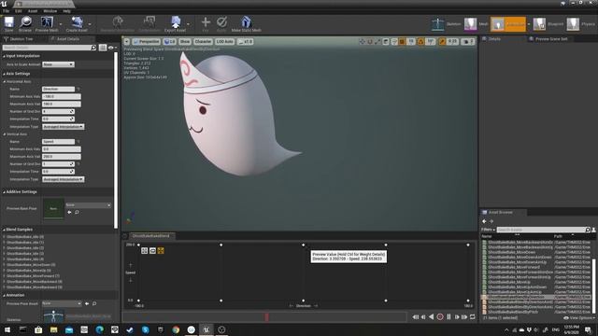Toggle loop button in playback controls

click(x=473, y=316)
